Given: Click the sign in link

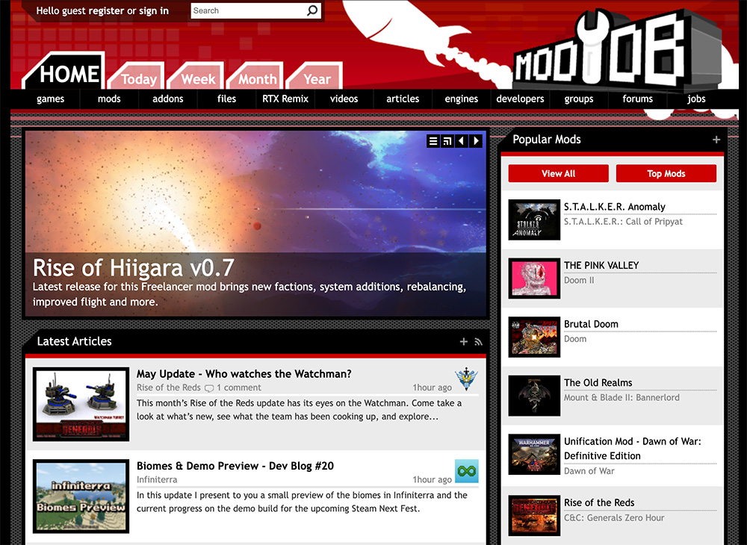Looking at the screenshot, I should [x=154, y=11].
